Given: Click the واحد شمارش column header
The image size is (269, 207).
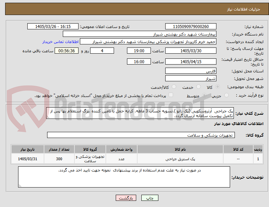Looking at the screenshot, I should click(x=122, y=149).
